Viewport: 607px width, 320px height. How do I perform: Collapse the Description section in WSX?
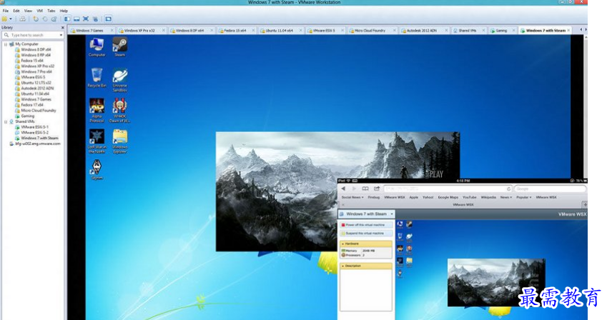[x=366, y=266]
